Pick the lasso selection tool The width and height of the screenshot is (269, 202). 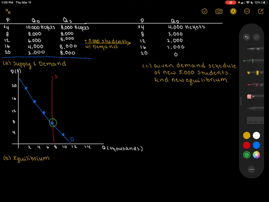[x=256, y=108]
